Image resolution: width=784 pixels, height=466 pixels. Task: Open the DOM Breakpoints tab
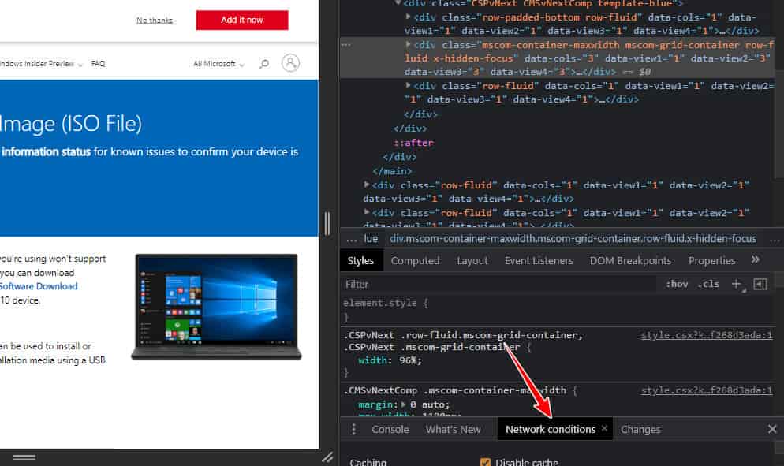coord(630,260)
